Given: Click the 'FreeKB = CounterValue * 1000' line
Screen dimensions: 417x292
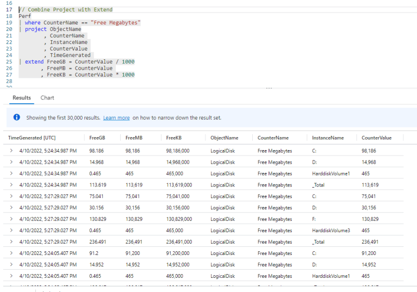Looking at the screenshot, I should pos(91,74).
